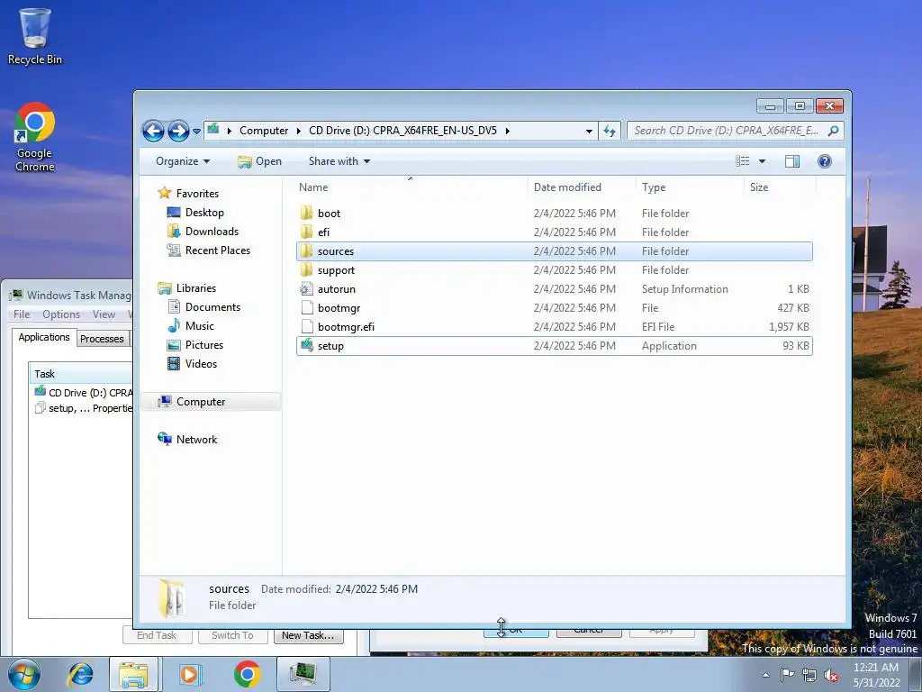This screenshot has width=922, height=692.
Task: Click the Search CD Drive input field
Action: coord(726,131)
